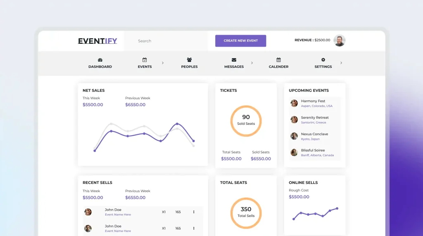
Task: Expand the Messages submenu chevron
Action: (x=252, y=63)
